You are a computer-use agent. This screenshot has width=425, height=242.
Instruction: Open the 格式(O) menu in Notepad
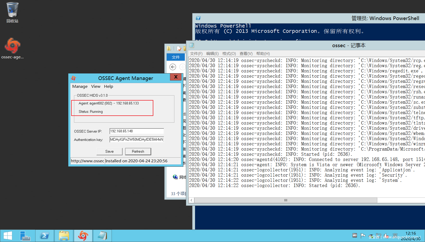(229, 54)
